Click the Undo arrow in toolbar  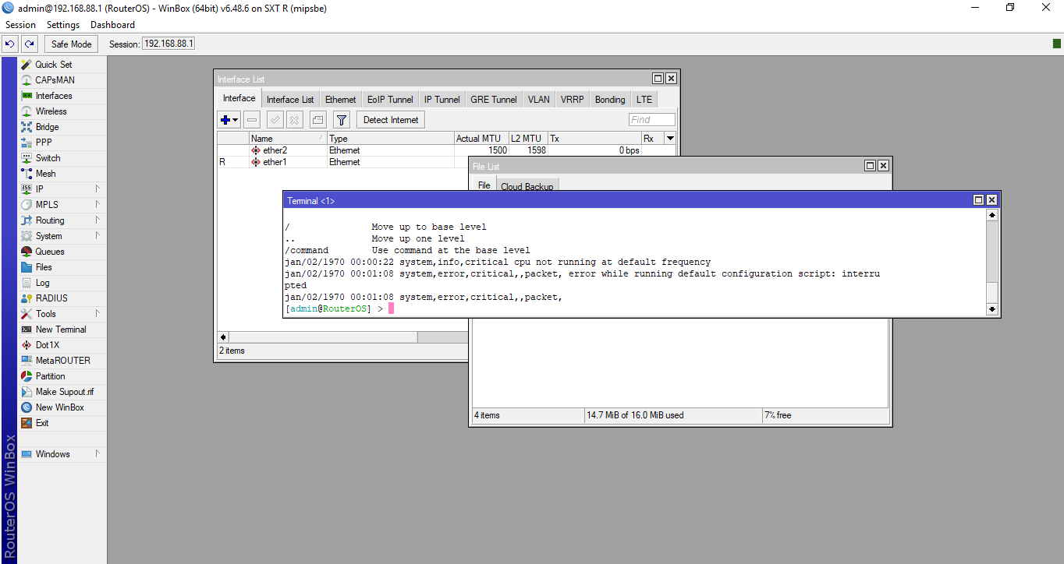pyautogui.click(x=11, y=44)
